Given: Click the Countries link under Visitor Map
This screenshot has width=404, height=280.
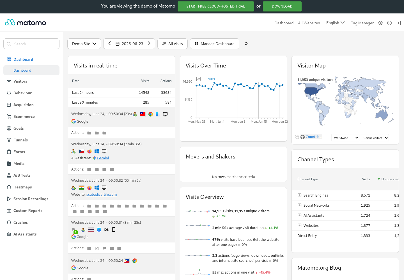Looking at the screenshot, I should point(313,137).
